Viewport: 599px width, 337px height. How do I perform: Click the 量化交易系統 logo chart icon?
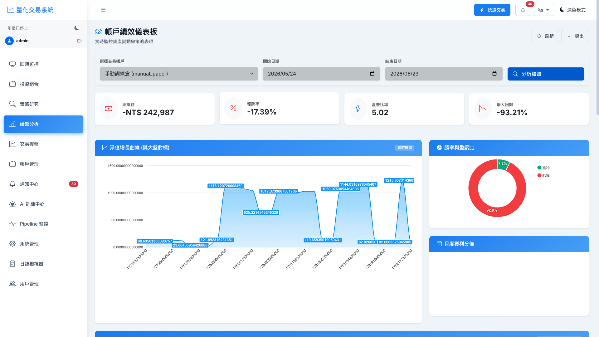click(x=11, y=10)
